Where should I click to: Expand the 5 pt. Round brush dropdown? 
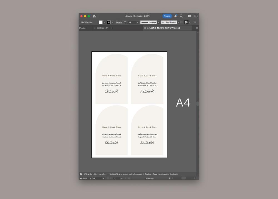pos(178,22)
